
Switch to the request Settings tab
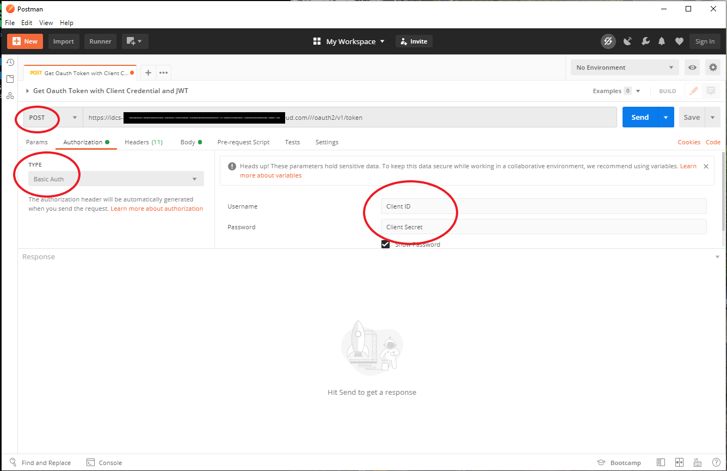[x=326, y=142]
